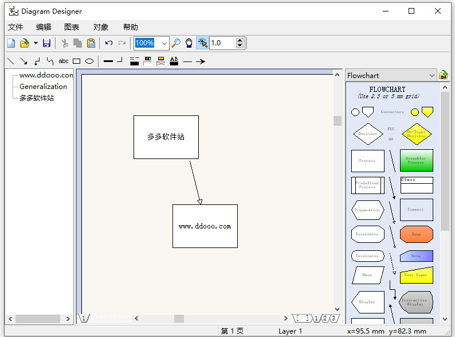The image size is (455, 337).
Task: Open the fill color swatch
Action: coord(148,61)
